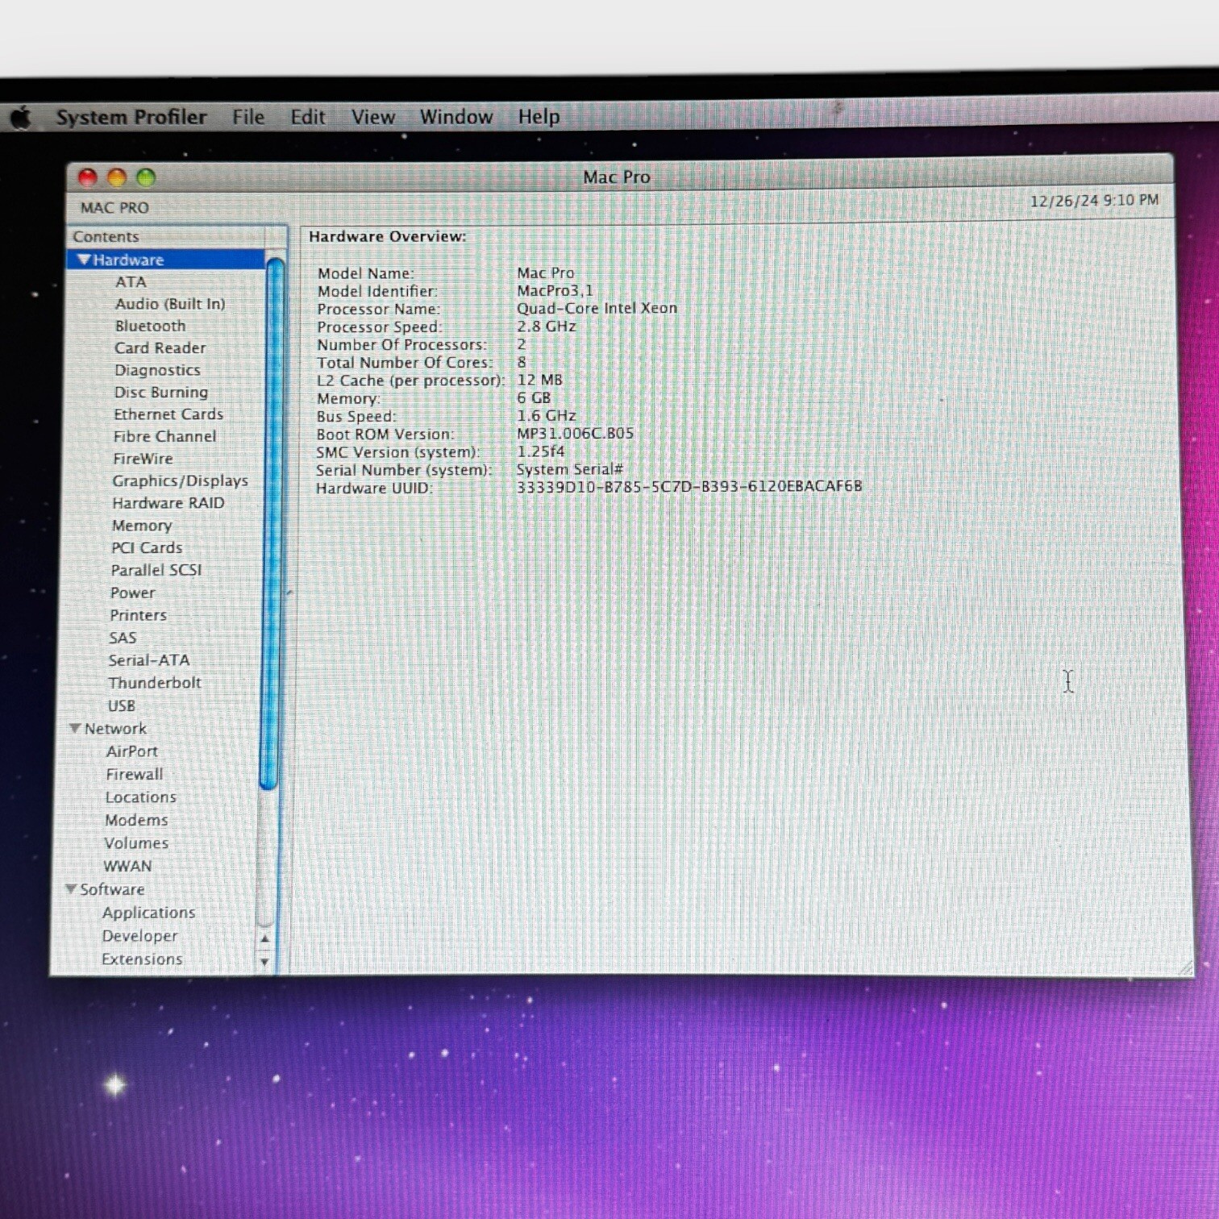Click the 12/26/24 9:10 PM timestamp
Viewport: 1219px width, 1219px height.
(x=1094, y=200)
